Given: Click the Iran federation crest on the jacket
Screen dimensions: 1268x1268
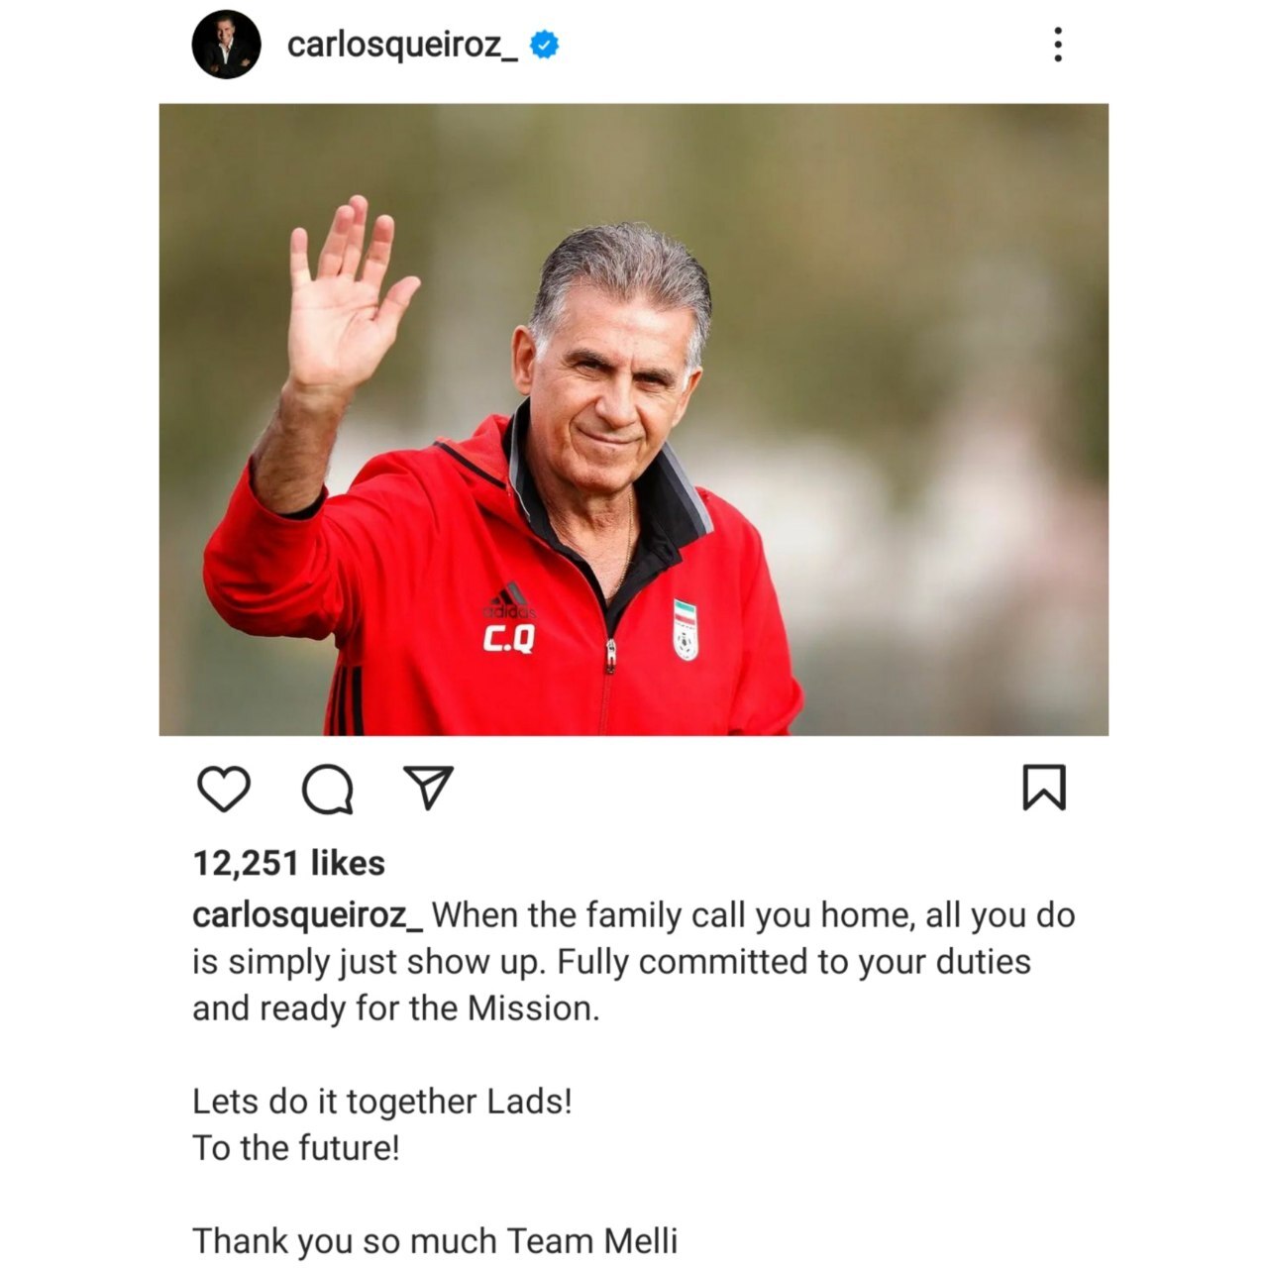Looking at the screenshot, I should coord(686,630).
